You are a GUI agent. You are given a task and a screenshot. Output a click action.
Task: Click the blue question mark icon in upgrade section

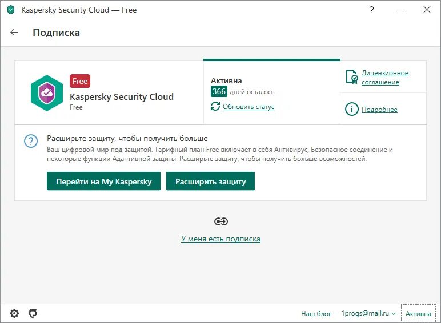pos(31,141)
